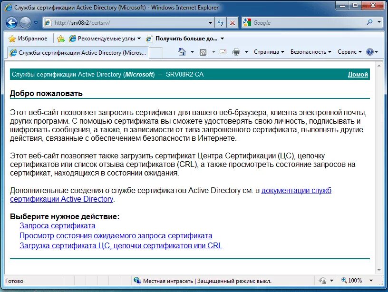This screenshot has width=388, height=292.
Task: Expand the zoom level dropdown arrow
Action: (x=371, y=281)
